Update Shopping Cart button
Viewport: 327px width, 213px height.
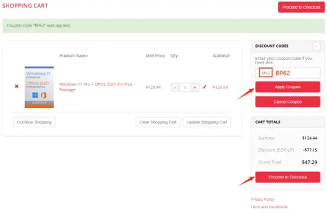[207, 122]
